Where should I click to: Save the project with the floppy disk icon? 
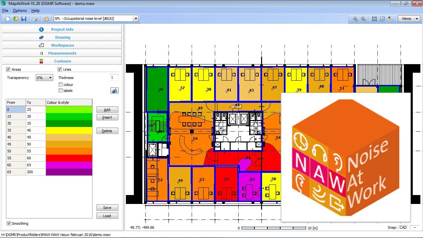(24, 19)
